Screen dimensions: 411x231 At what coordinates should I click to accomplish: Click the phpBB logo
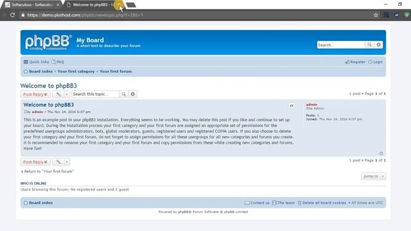[x=48, y=42]
